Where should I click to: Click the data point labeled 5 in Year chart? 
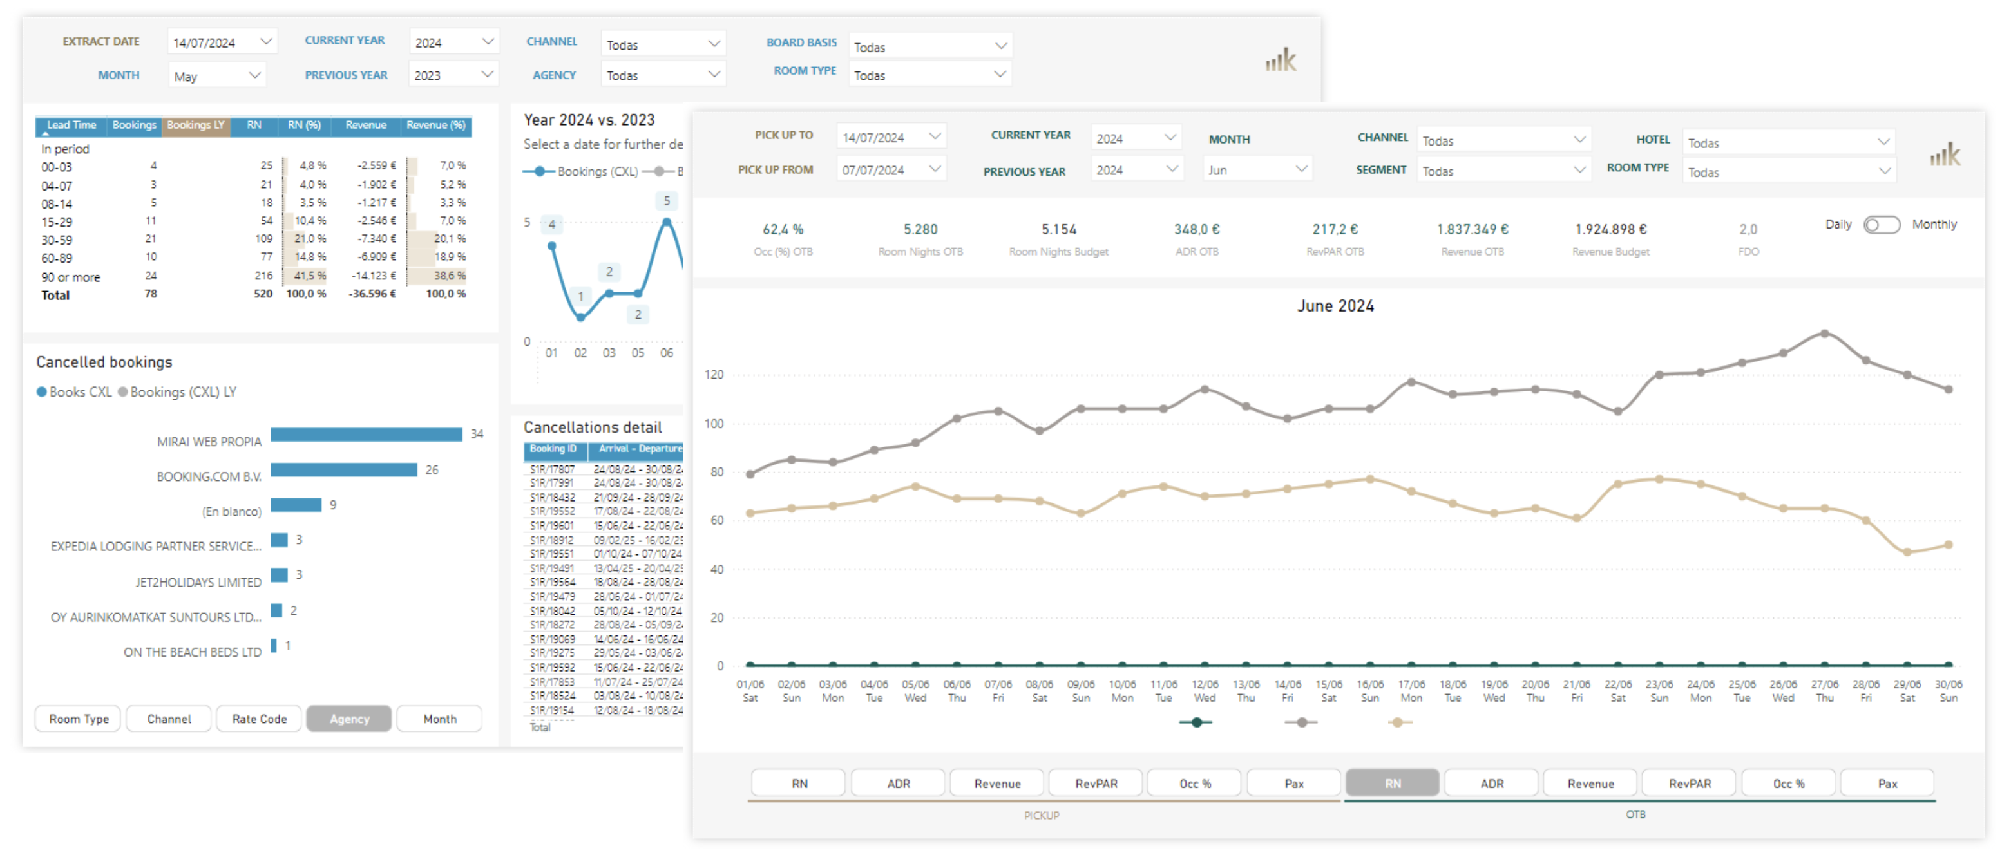pos(666,222)
